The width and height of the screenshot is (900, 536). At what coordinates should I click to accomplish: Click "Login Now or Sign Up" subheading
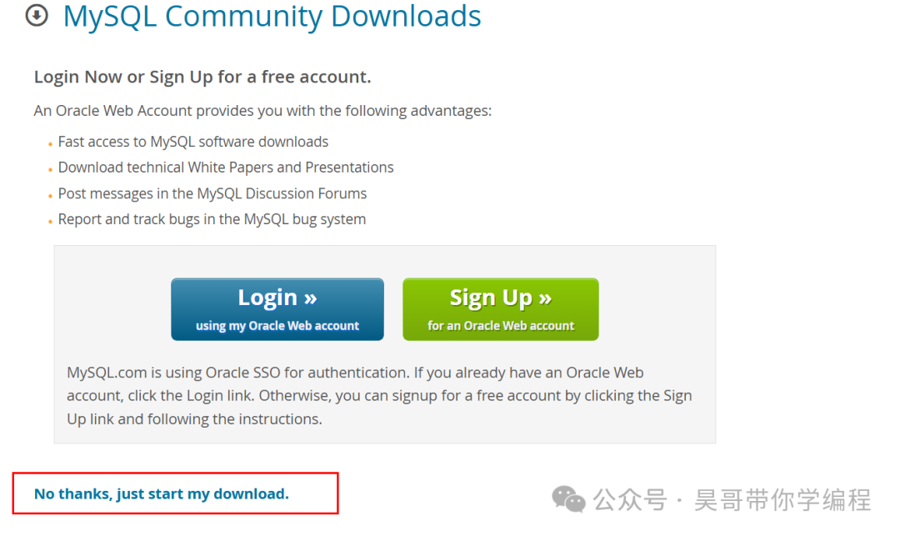pos(202,77)
